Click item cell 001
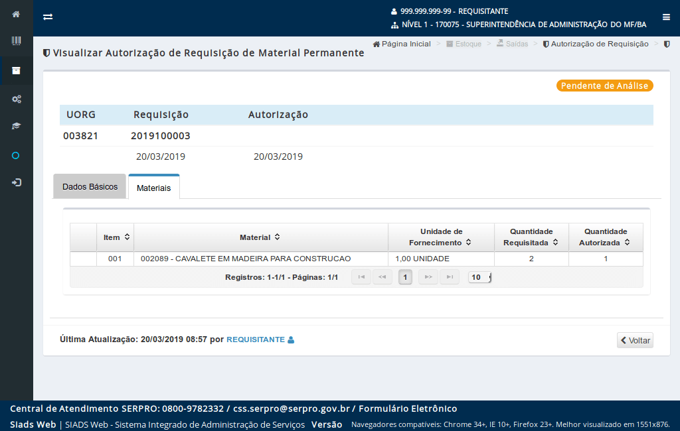Screen dimensions: 680x431 tap(115, 259)
